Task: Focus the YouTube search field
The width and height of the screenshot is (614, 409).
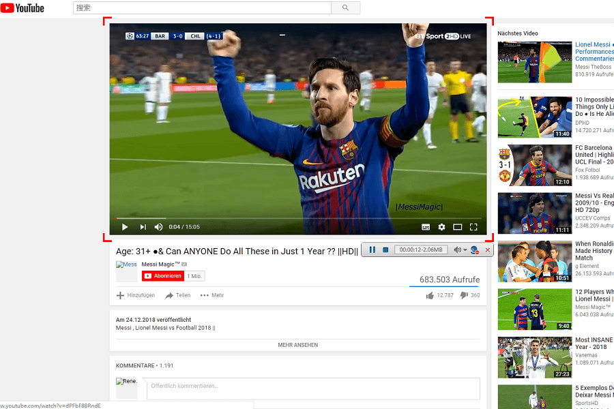Action: [x=202, y=7]
